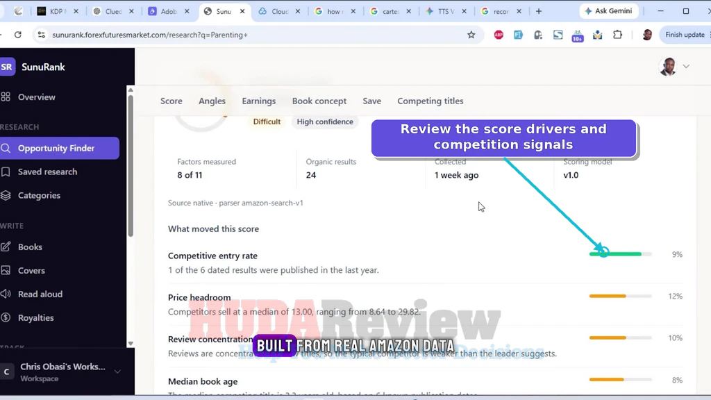The height and width of the screenshot is (400, 711).
Task: Click the 'Median book age' title
Action: point(203,381)
